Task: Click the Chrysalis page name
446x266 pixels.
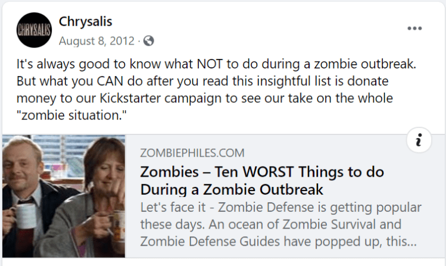Action: point(86,22)
